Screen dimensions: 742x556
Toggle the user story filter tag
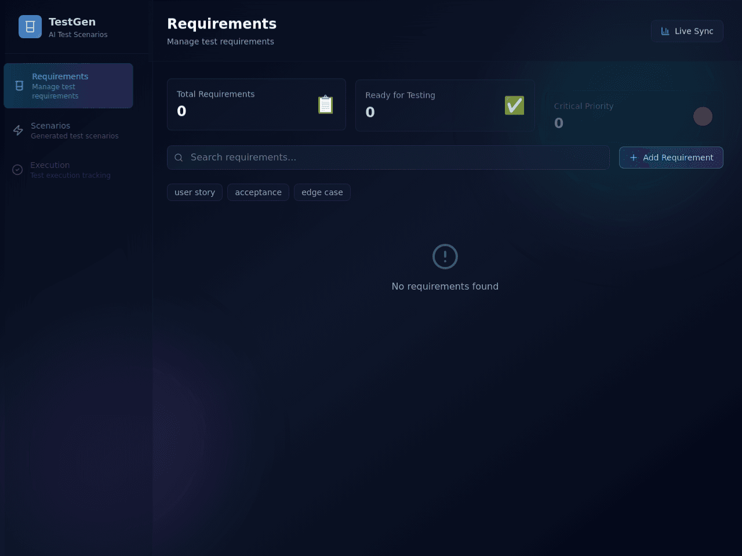pos(195,192)
